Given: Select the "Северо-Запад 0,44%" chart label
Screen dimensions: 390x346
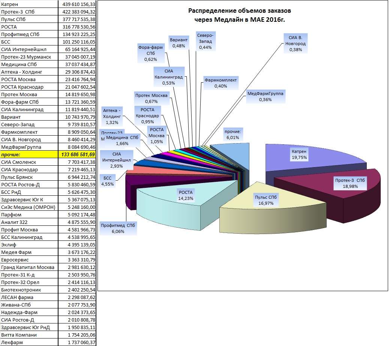Looking at the screenshot, I should pyautogui.click(x=205, y=41).
